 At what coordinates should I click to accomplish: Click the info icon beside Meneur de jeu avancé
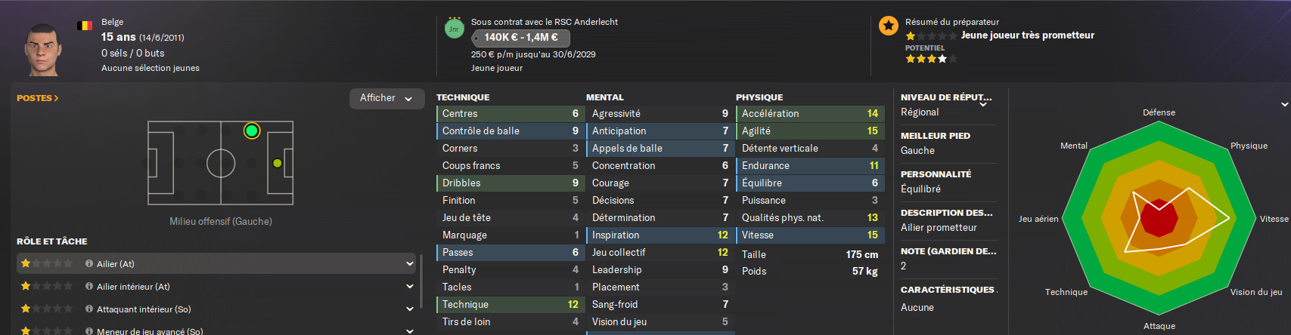89,331
